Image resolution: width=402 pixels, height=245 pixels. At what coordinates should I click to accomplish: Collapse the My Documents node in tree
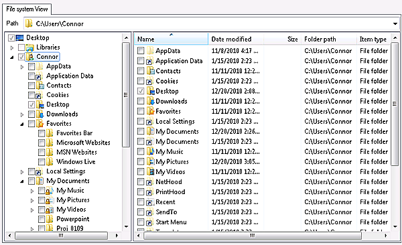click(22, 181)
